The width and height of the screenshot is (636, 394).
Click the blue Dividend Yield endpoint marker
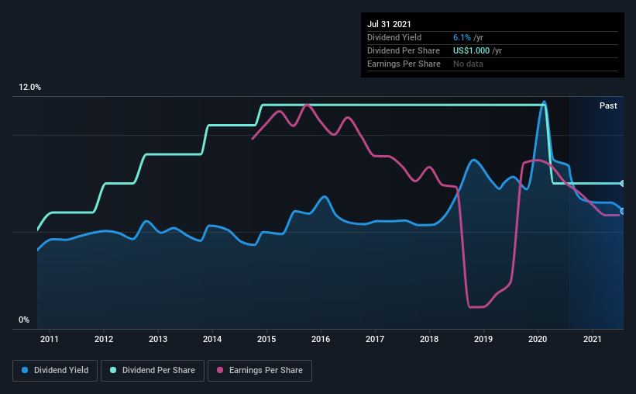click(622, 211)
